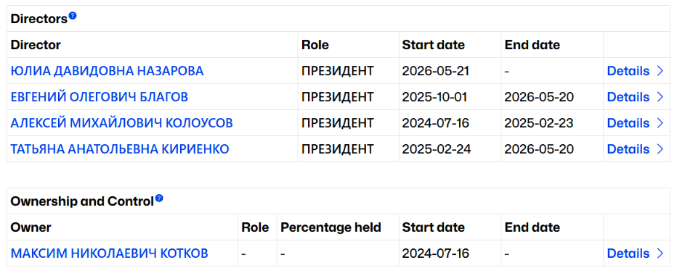Click chevron arrow in МАКСИМ НИКОЛАЕВИЧ КОТКОВ row
Screen dimensions: 685x273
click(x=660, y=253)
